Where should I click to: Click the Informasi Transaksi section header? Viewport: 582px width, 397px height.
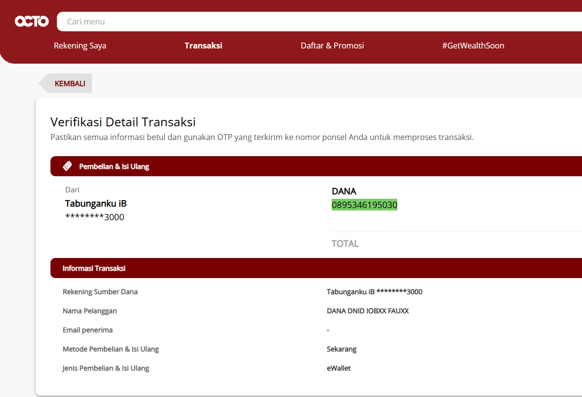tap(316, 268)
